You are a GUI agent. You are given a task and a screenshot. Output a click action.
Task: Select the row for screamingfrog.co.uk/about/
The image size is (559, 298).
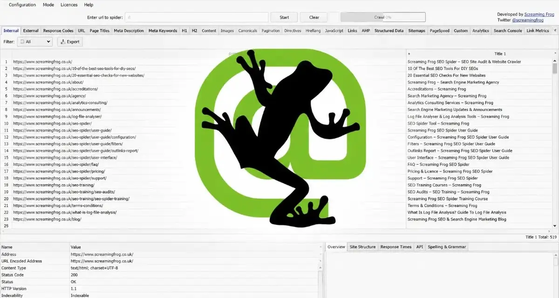(203, 82)
